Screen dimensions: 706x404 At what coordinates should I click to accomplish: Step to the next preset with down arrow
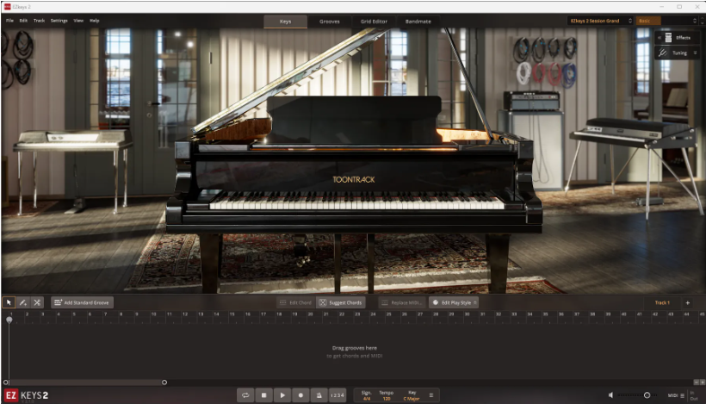(x=702, y=23)
